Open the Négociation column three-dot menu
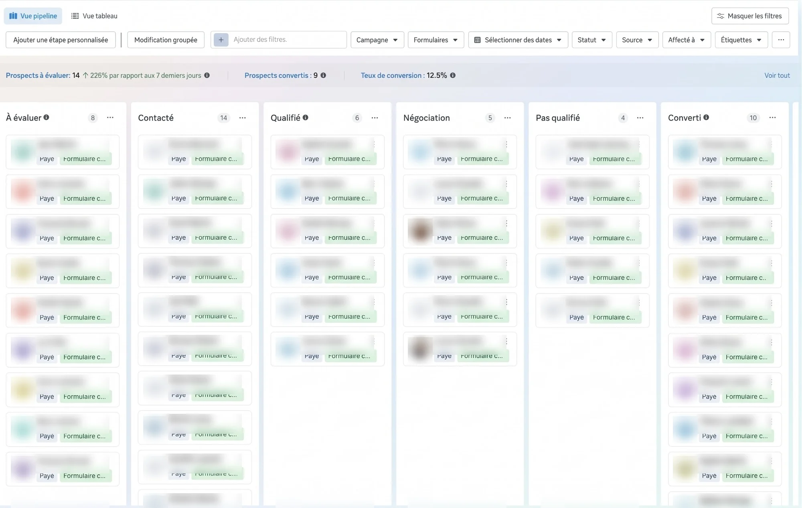This screenshot has height=508, width=802. pyautogui.click(x=507, y=117)
